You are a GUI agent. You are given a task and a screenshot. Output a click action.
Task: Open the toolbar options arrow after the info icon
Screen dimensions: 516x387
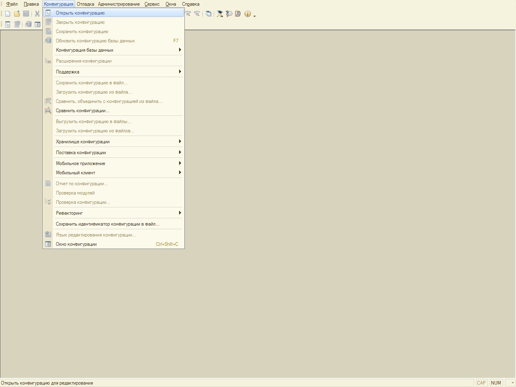[x=255, y=15]
